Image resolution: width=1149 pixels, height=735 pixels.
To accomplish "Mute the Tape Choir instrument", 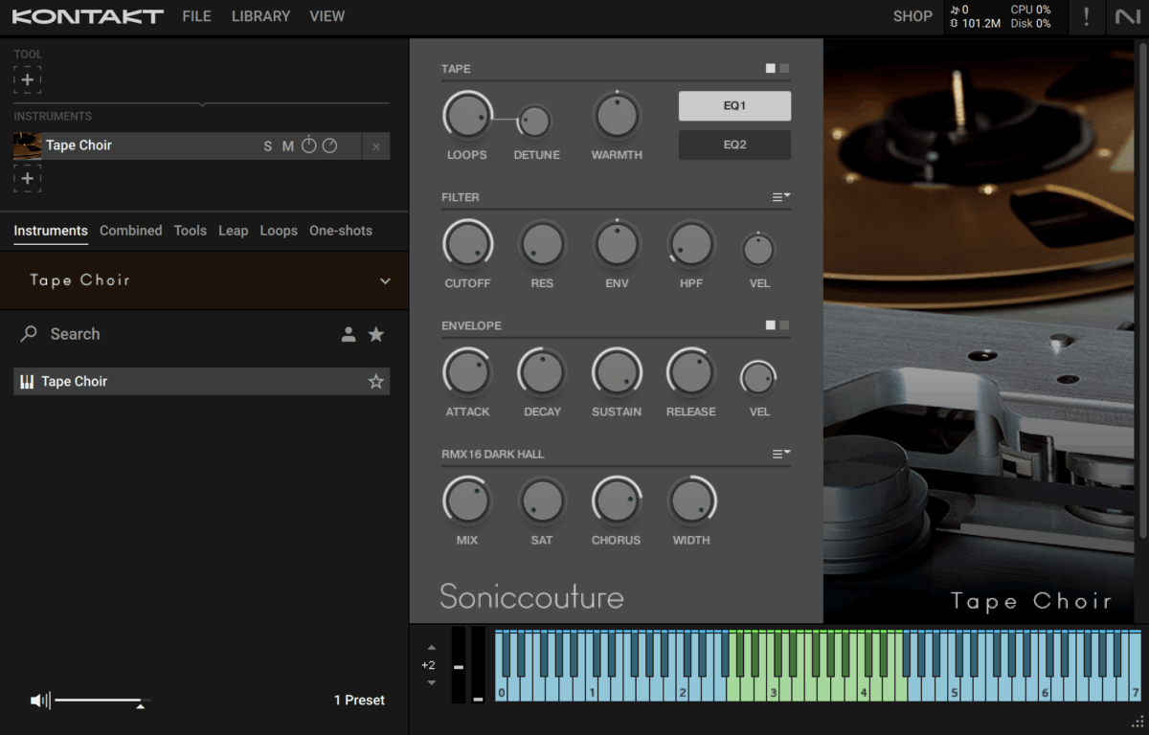I will tap(287, 146).
